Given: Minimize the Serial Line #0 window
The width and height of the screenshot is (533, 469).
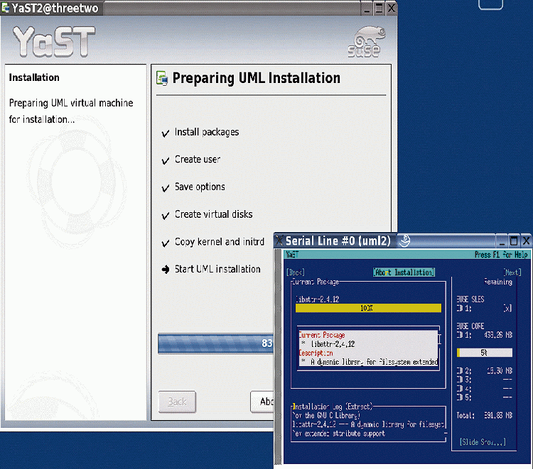Looking at the screenshot, I should coord(502,241).
